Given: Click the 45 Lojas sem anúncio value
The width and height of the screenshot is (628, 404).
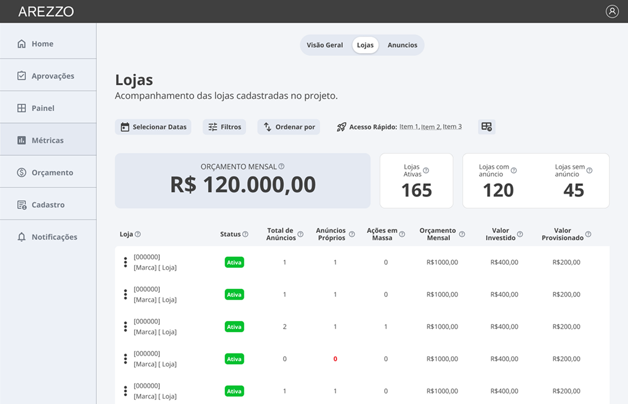Looking at the screenshot, I should 574,190.
